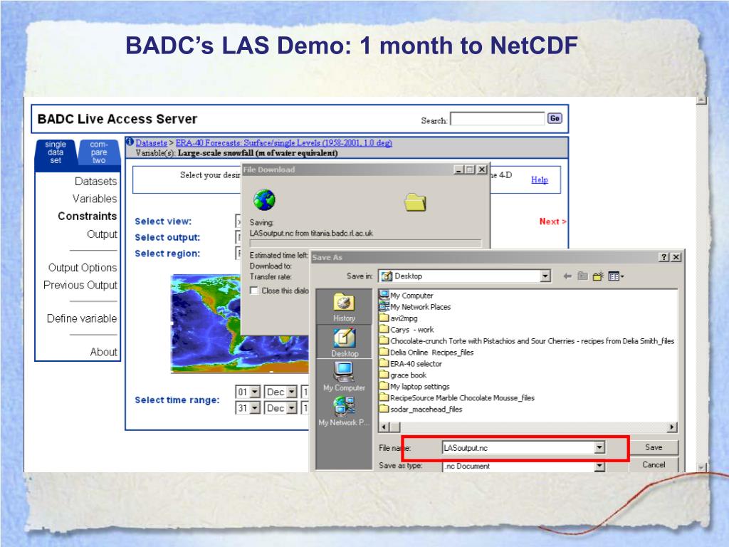Image resolution: width=729 pixels, height=547 pixels.
Task: Switch to the single data set tab
Action: (56, 152)
